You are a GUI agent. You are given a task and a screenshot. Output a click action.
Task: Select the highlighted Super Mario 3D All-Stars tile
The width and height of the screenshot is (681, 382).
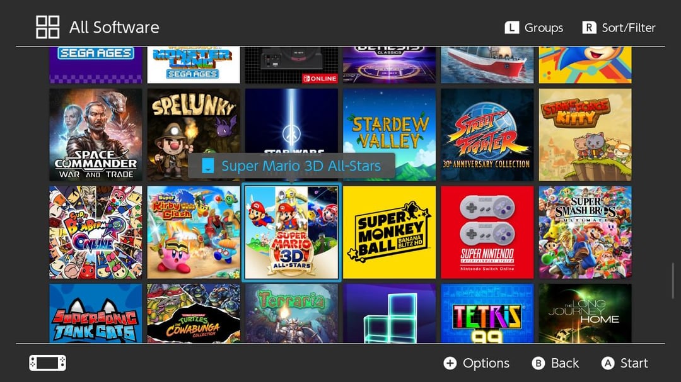291,232
